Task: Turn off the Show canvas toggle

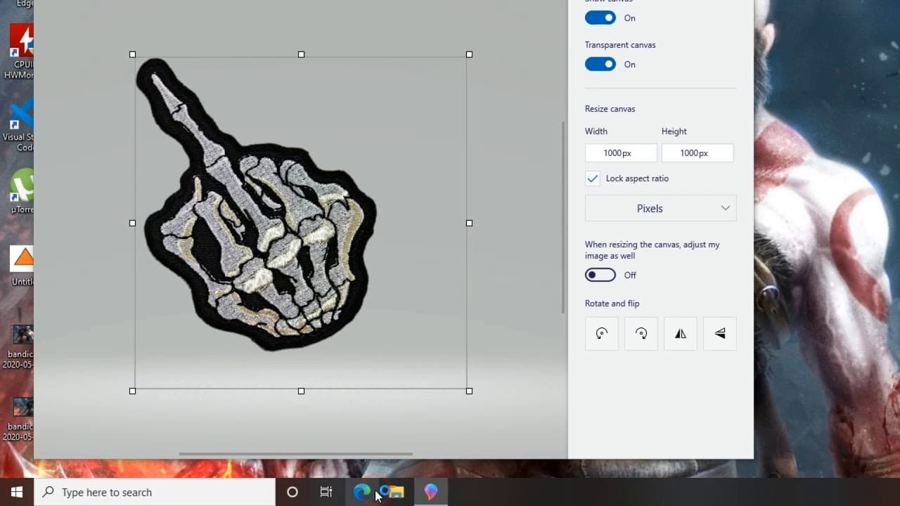Action: [x=600, y=18]
